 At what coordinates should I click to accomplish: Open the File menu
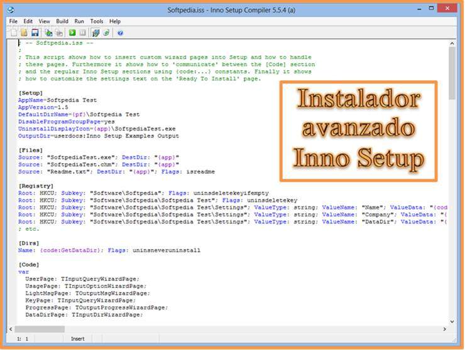click(13, 21)
